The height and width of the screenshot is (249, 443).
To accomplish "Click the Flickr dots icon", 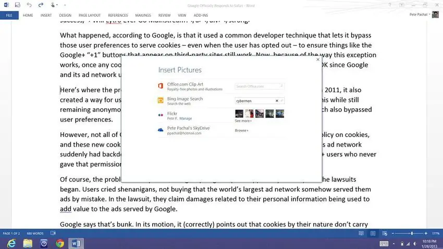I will (x=161, y=115).
